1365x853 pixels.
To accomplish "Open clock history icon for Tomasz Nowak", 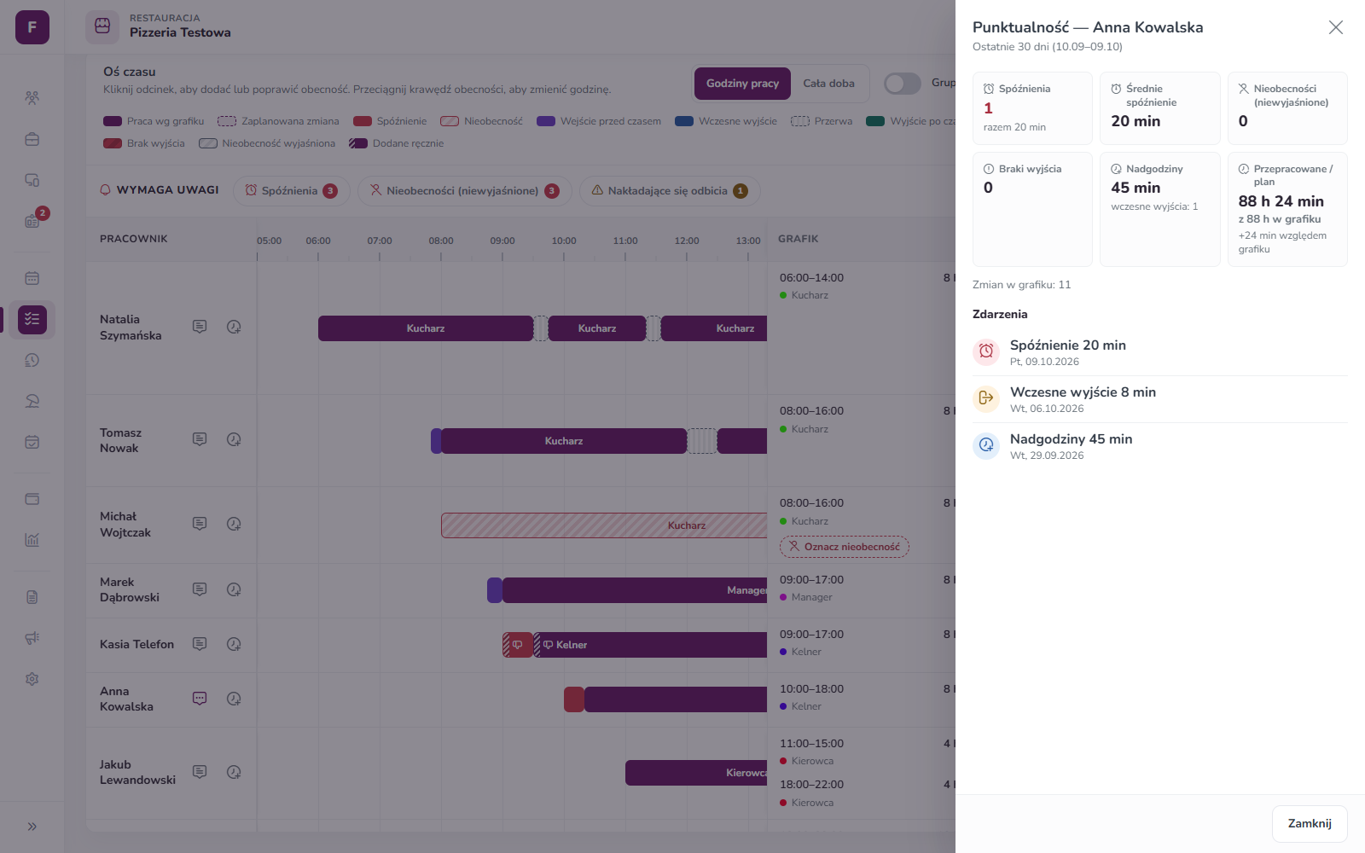I will pyautogui.click(x=234, y=439).
